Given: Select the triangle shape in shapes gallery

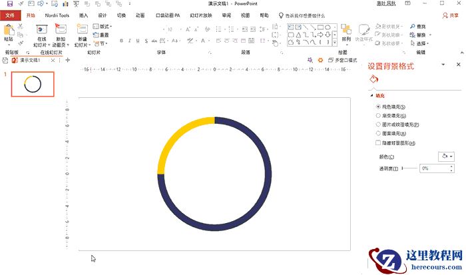Looking at the screenshot, I should tap(298, 35).
